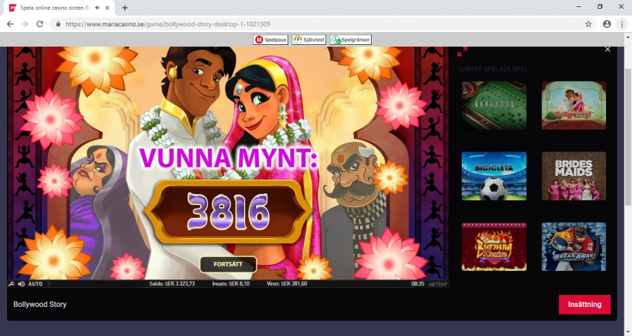Open the Roulette game thumbnail
Screen dimensions: 632x336
coord(494,105)
